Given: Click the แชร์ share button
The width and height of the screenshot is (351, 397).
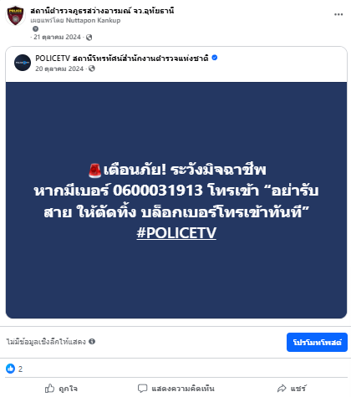Looking at the screenshot, I should (x=292, y=389).
